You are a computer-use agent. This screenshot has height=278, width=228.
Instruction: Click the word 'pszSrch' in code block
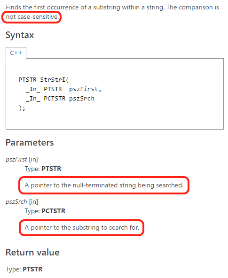pos(82,99)
